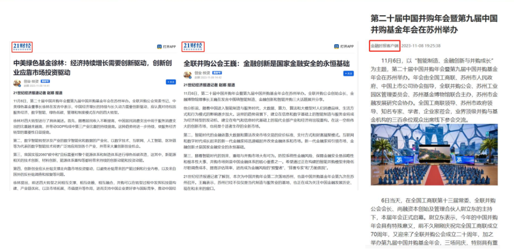Click the 南财号 badge in the 王巍 article
The image size is (514, 249).
[217, 72]
